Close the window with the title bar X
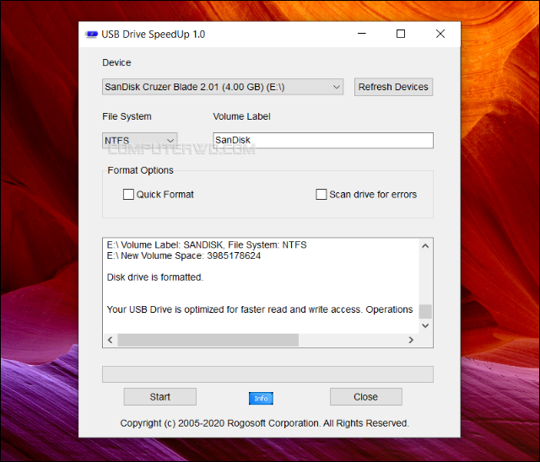Viewport: 540px width, 462px height. [440, 34]
